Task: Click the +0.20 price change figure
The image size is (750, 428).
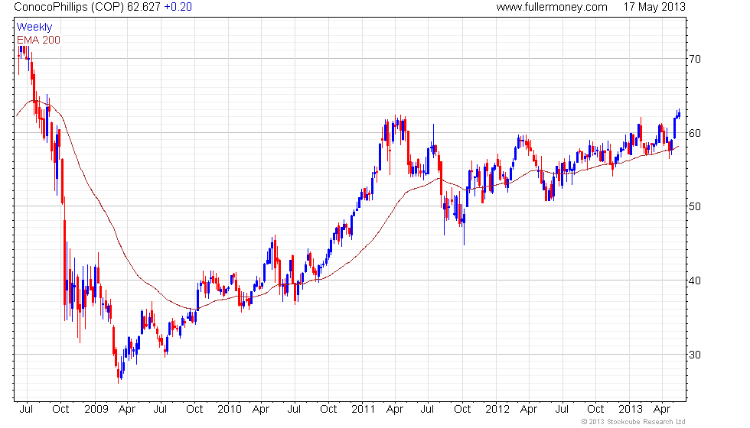Action: pos(178,7)
